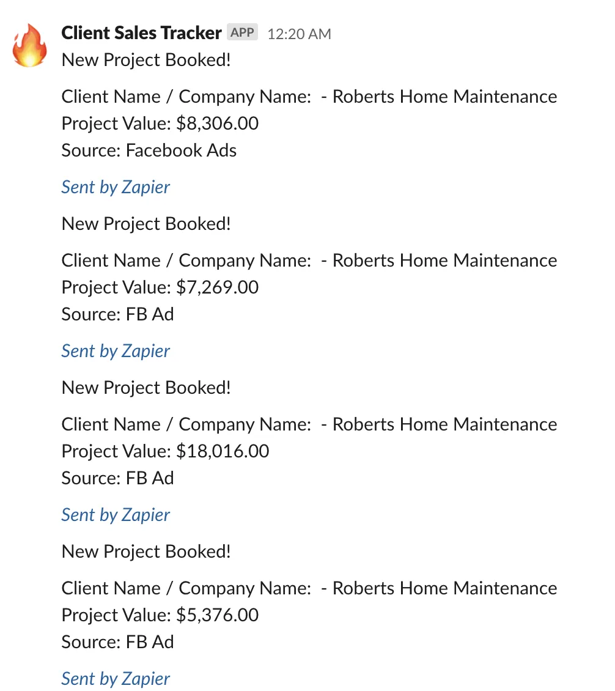
Task: Open second Sent by Zapier link
Action: pos(116,351)
